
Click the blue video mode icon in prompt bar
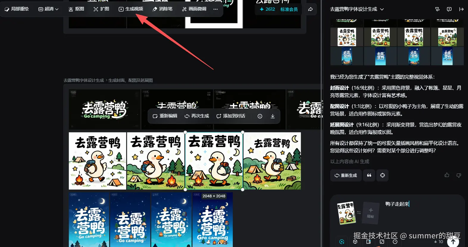342,242
